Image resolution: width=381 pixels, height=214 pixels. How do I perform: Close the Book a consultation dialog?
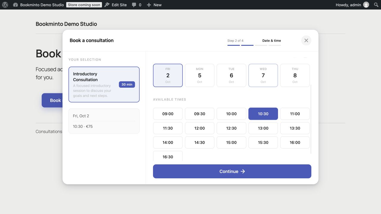[306, 40]
